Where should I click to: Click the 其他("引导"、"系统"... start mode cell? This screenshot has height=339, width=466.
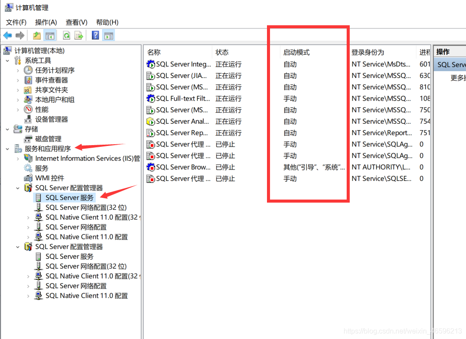coord(314,167)
